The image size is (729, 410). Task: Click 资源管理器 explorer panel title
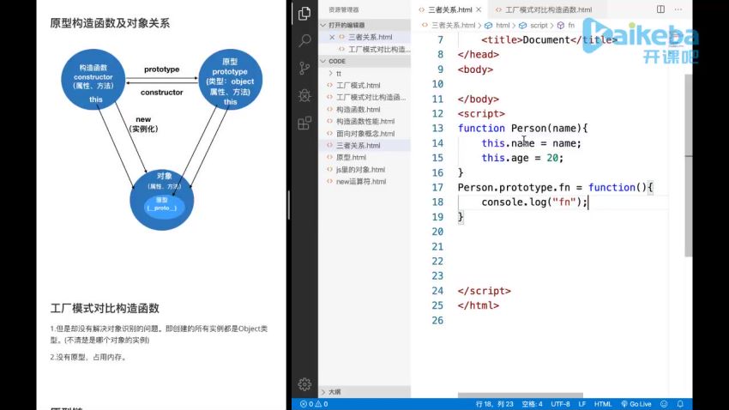coord(343,9)
